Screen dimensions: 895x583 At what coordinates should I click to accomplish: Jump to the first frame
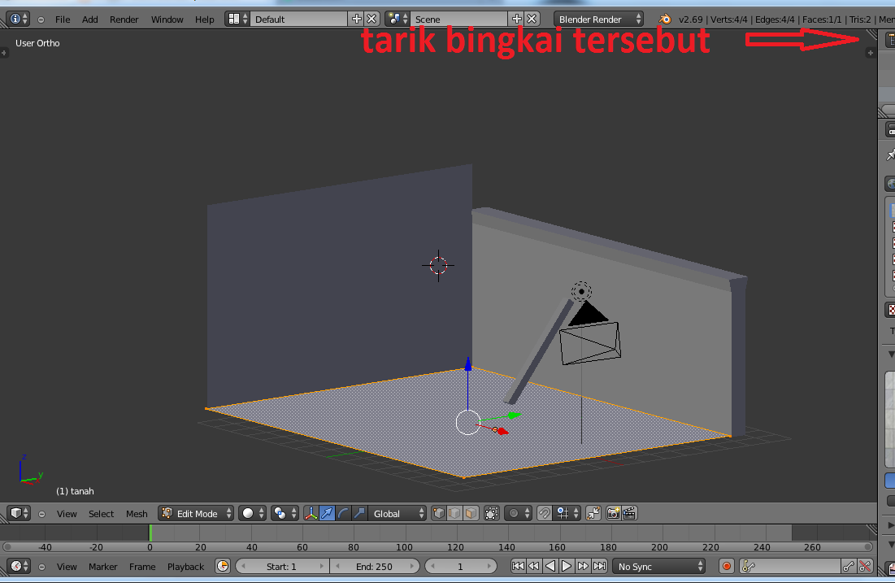pyautogui.click(x=518, y=566)
